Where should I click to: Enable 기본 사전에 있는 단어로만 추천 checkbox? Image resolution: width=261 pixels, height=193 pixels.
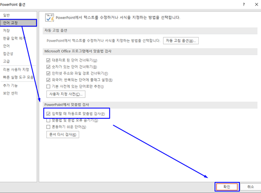pyautogui.click(x=48, y=87)
